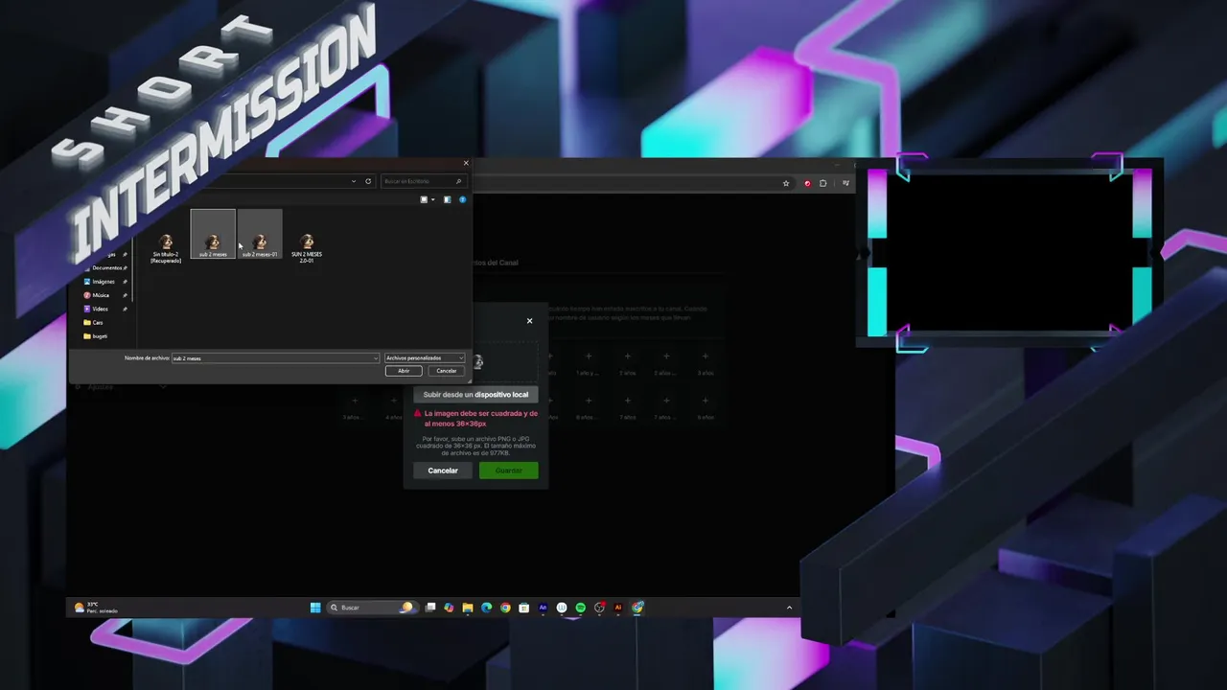Viewport: 1227px width, 690px height.
Task: Select the SUN 2 MESES 2.0-01 file
Action: click(x=307, y=247)
